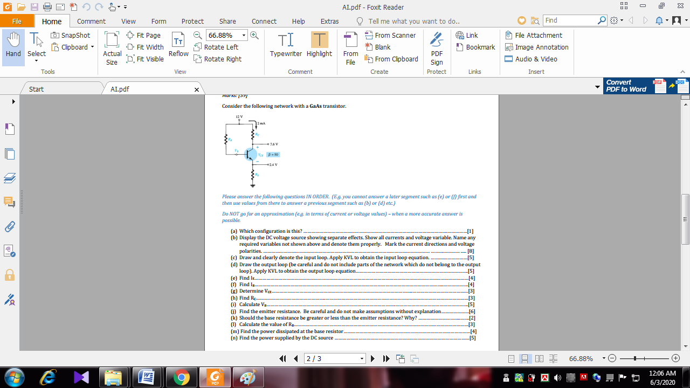
Task: Click the Redo arrow in quick access toolbar
Action: pos(99,7)
